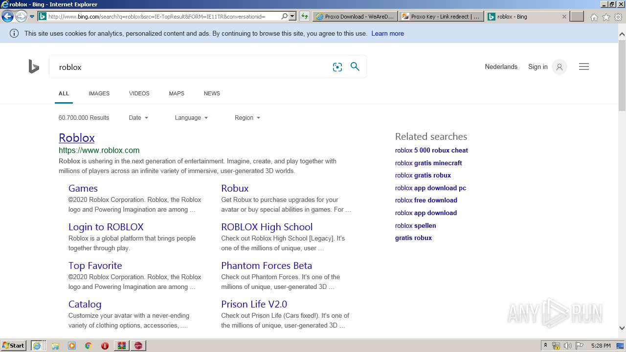Click the cookie notice info icon
626x352 pixels.
[14, 33]
